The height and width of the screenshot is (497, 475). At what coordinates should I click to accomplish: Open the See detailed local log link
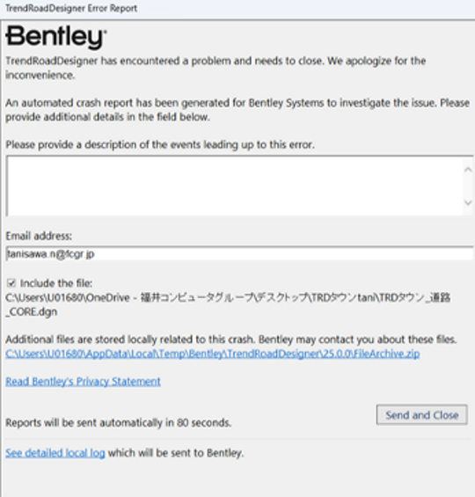55,453
